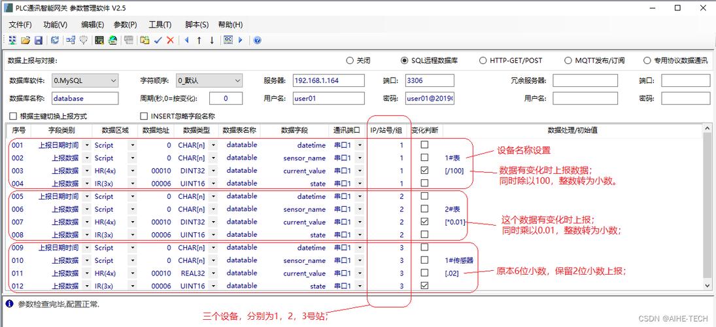
Task: Click the green globe toolbar icon
Action: [x=112, y=40]
